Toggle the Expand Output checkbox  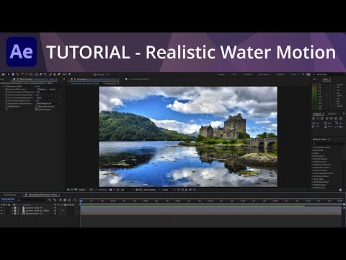pyautogui.click(x=36, y=110)
